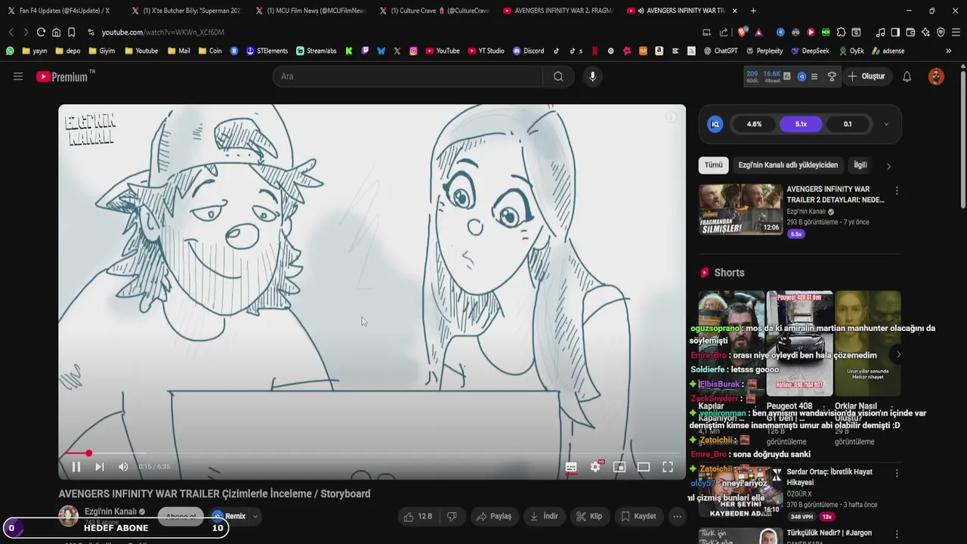967x544 pixels.
Task: Open the Discord bookmark
Action: (x=528, y=51)
